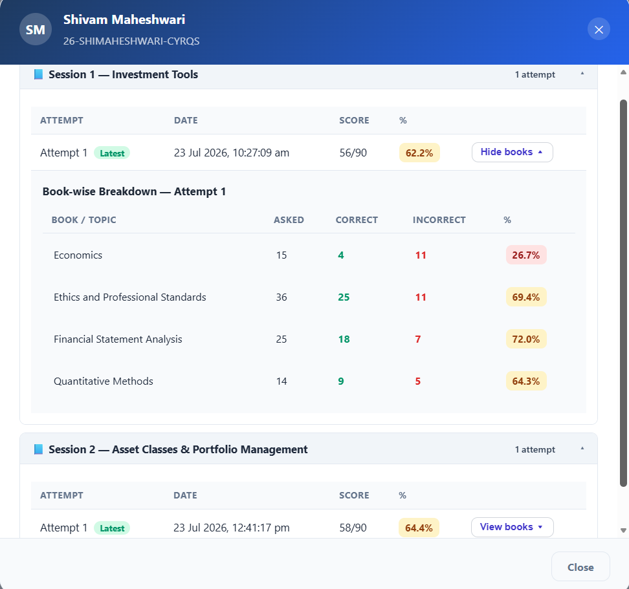
Task: Click date 23 Jul 2026, 10:27:09 am
Action: coord(232,153)
